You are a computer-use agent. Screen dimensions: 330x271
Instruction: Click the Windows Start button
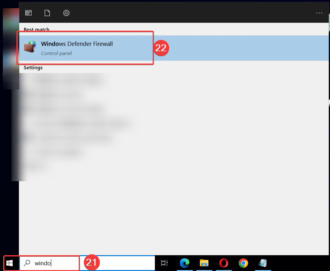(x=9, y=263)
